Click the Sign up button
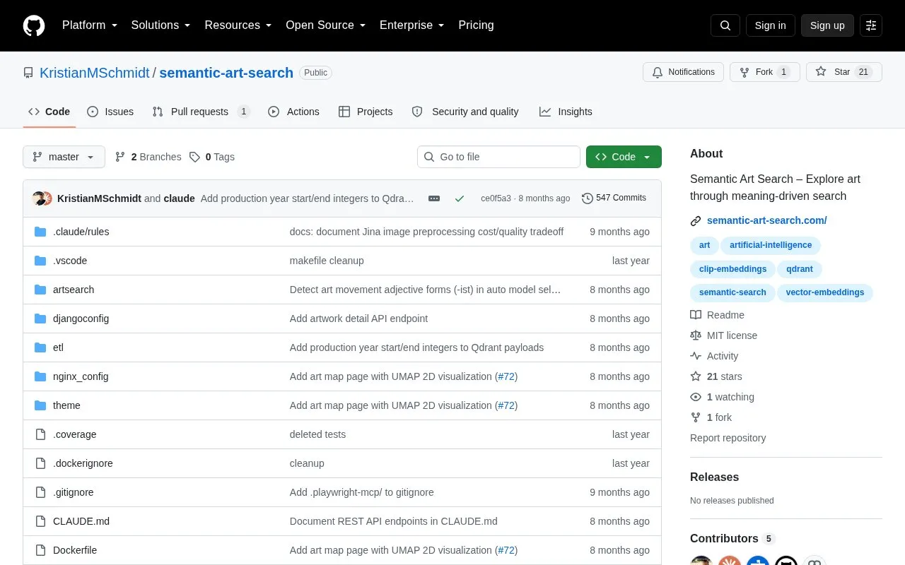 (827, 25)
